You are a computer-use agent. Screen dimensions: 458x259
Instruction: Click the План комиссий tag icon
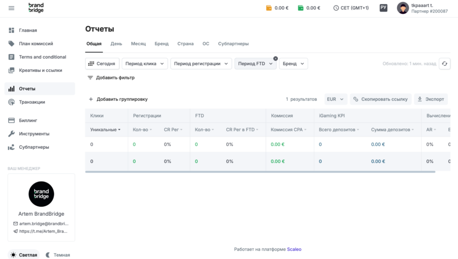(11, 43)
